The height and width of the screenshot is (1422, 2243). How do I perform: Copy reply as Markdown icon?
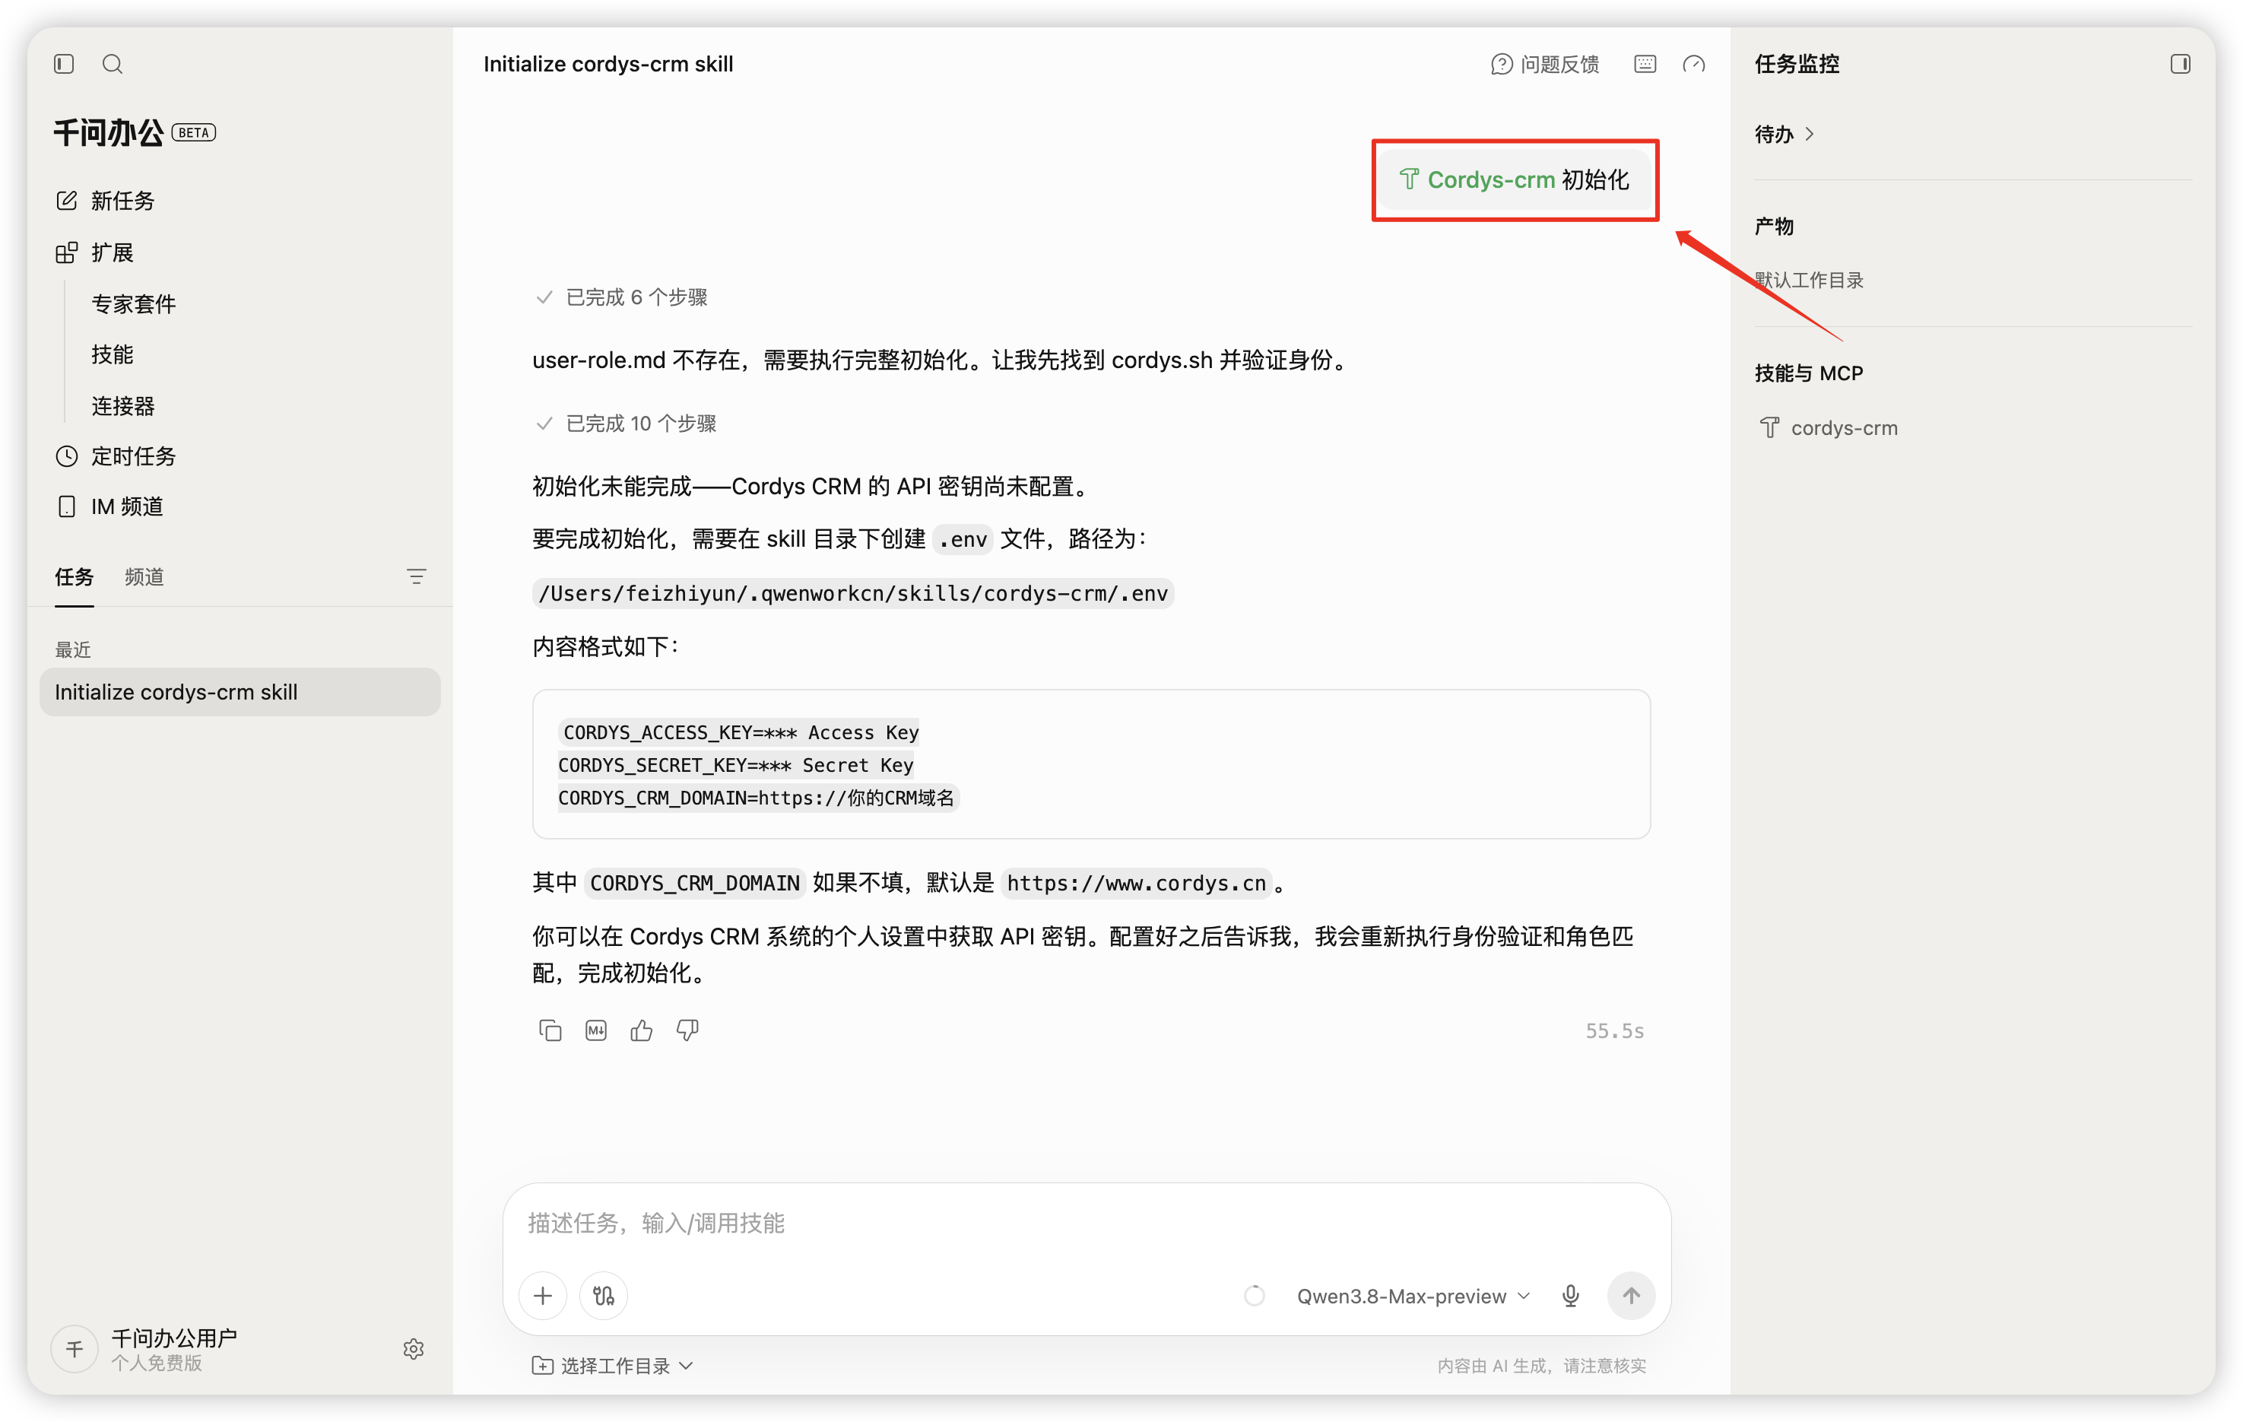tap(596, 1030)
